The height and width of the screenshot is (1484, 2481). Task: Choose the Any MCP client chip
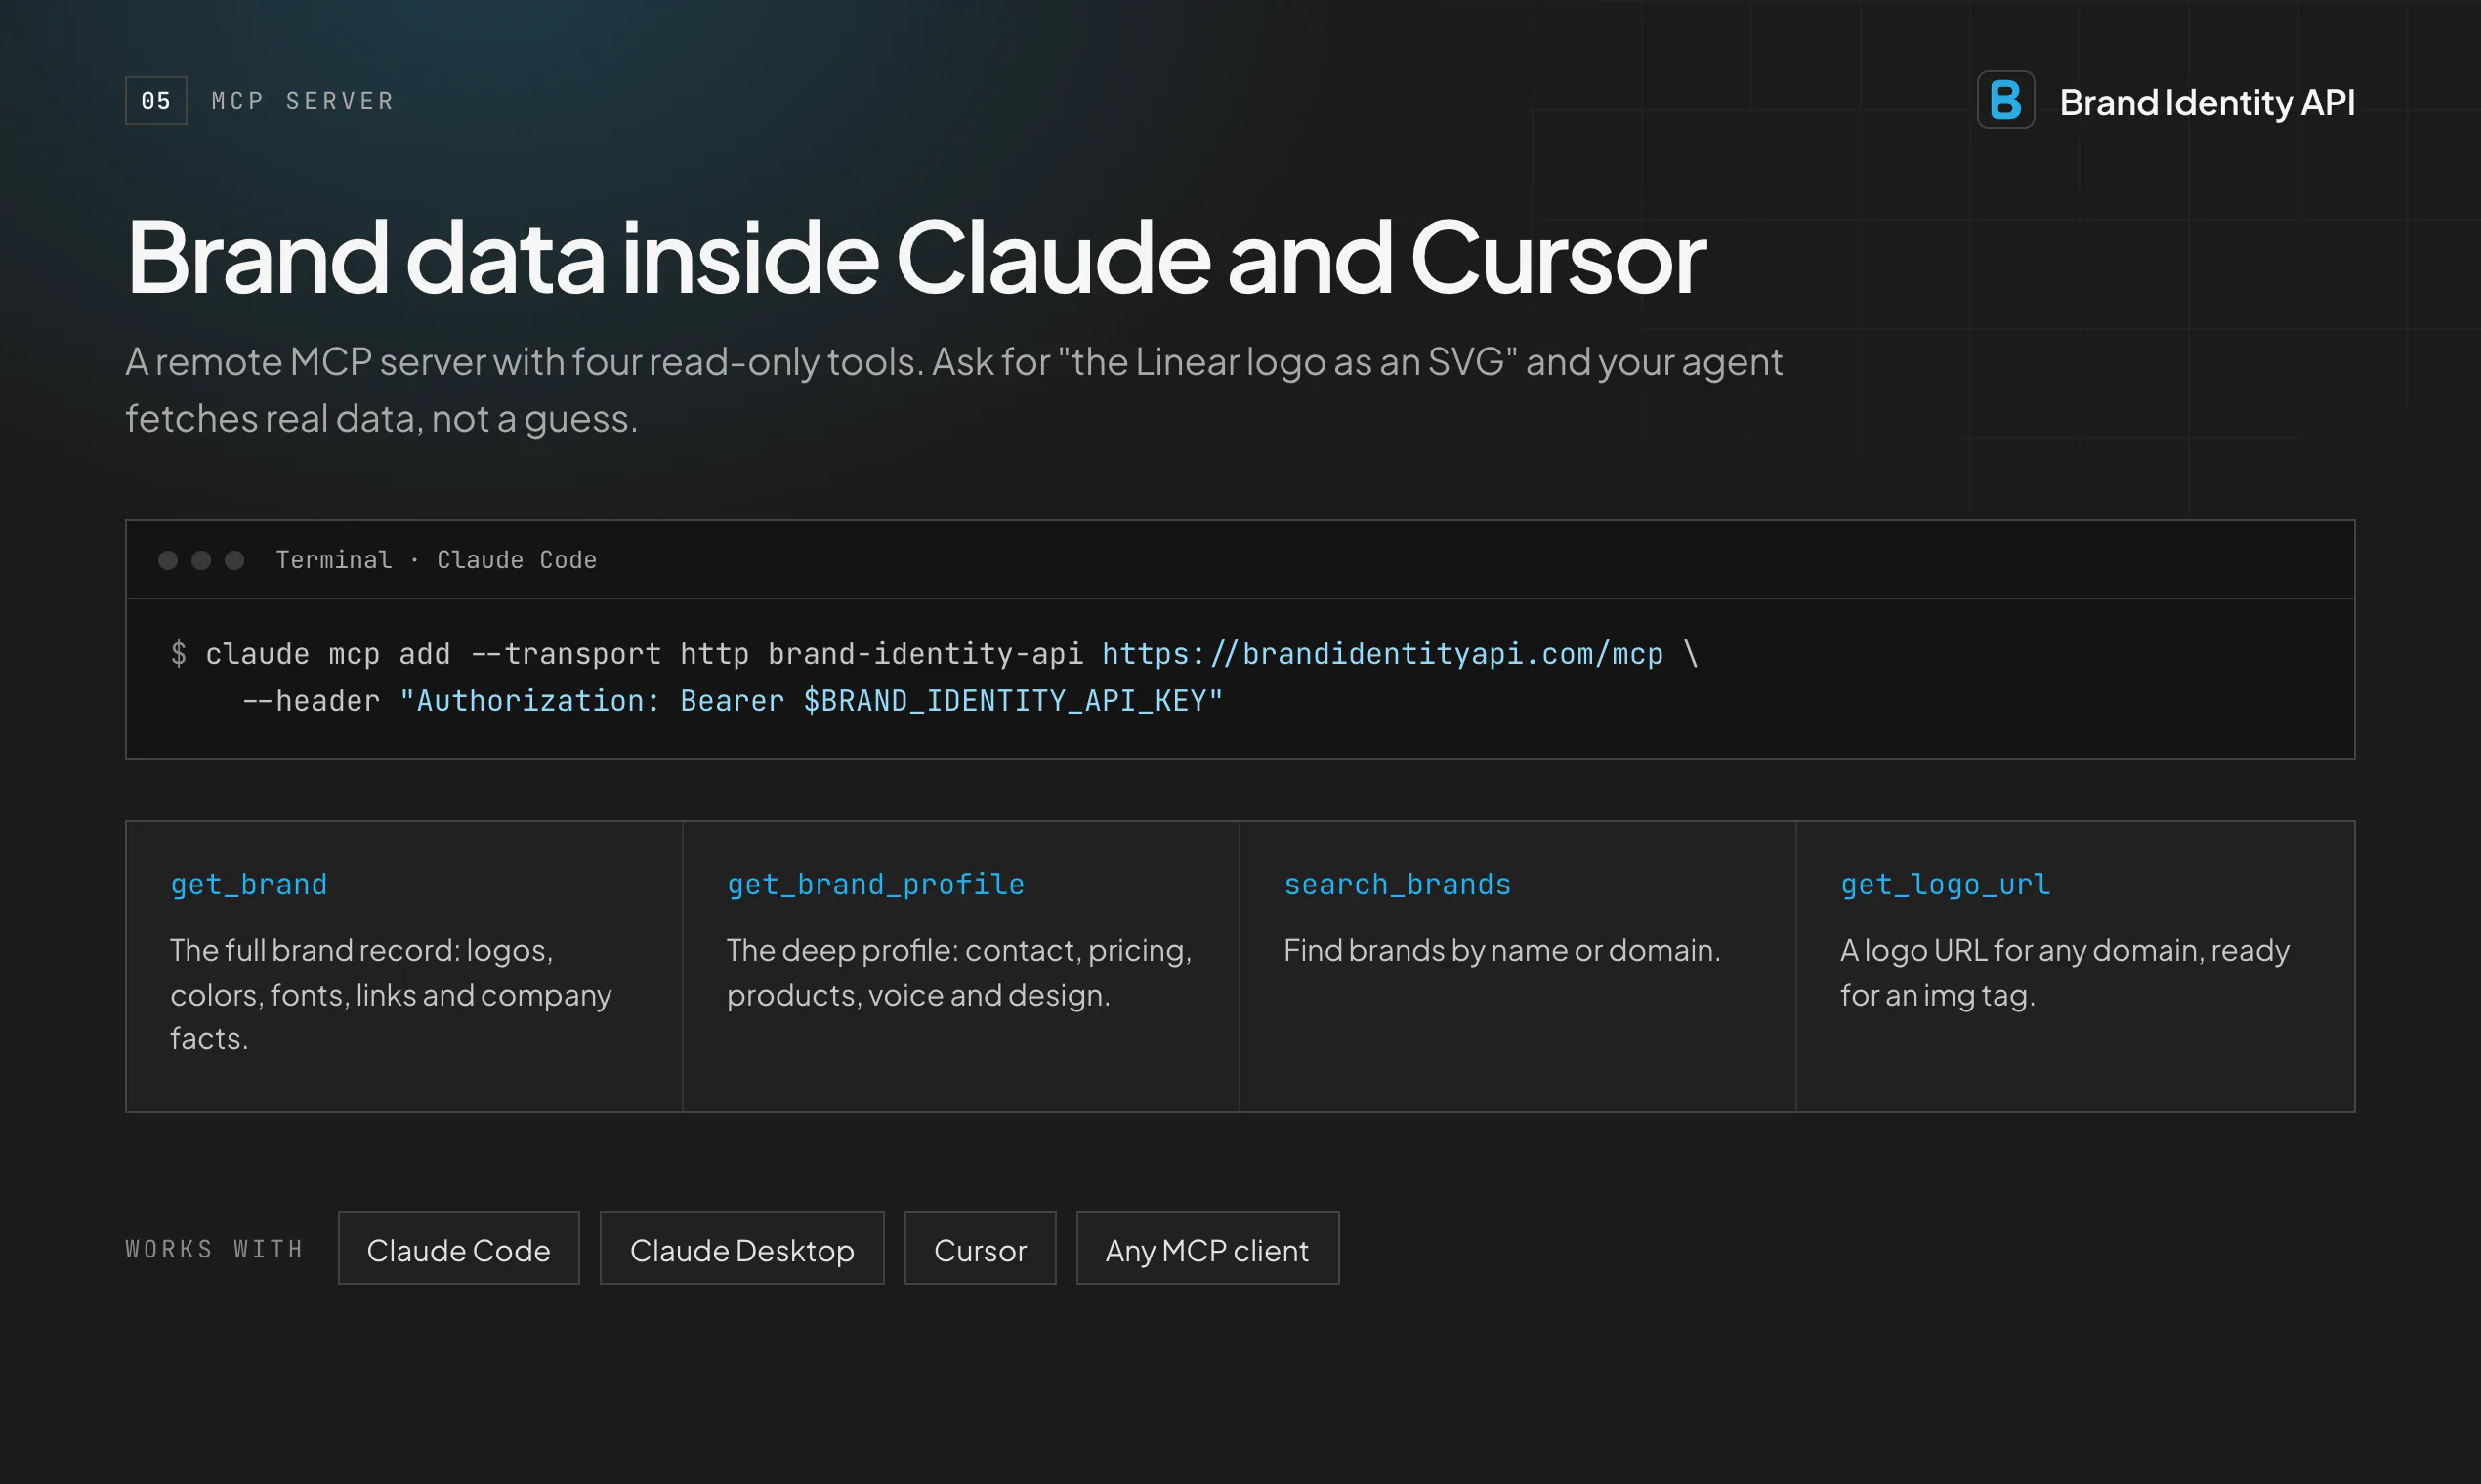point(1207,1248)
